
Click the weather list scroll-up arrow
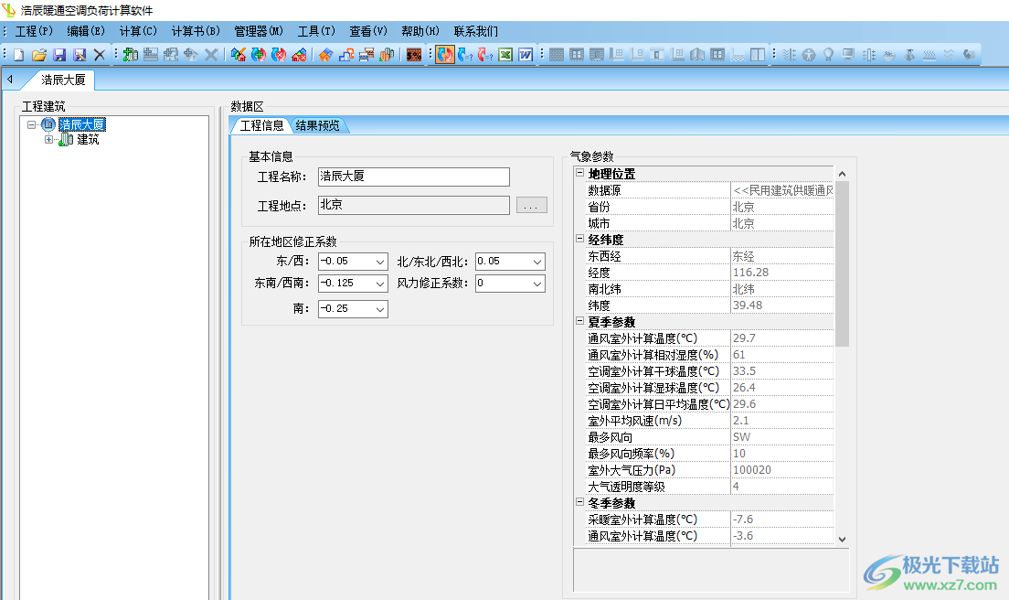point(842,174)
